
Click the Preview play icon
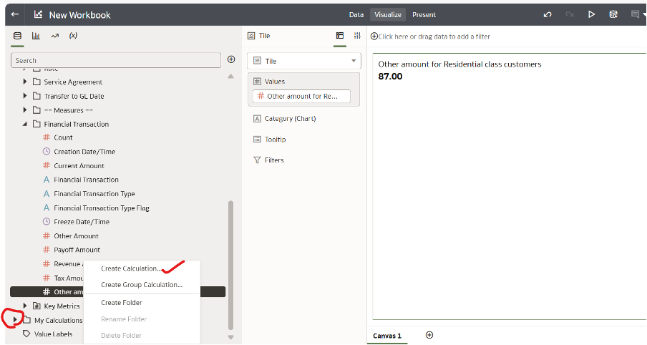pos(591,14)
